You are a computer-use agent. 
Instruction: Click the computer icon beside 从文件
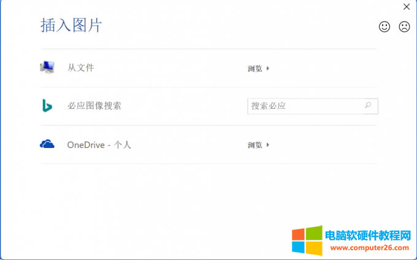point(47,67)
